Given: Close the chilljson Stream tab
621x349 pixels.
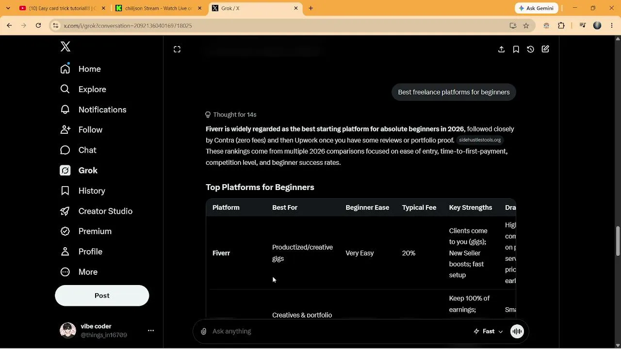Looking at the screenshot, I should pos(199,8).
